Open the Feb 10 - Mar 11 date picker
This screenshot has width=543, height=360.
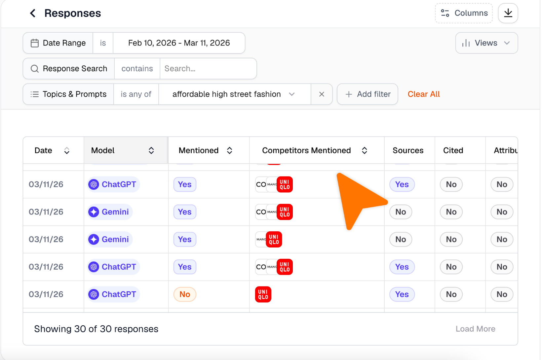[179, 43]
